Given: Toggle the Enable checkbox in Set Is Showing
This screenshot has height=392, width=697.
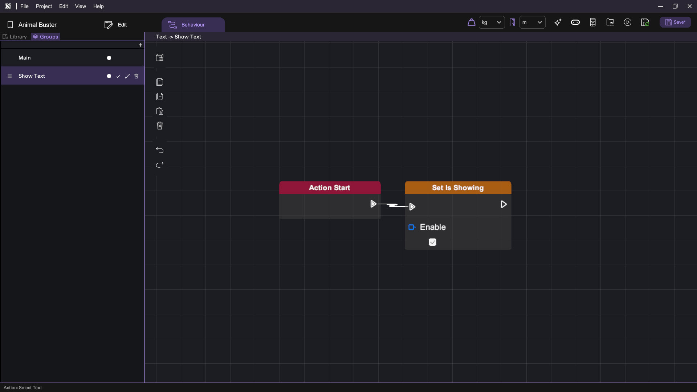Looking at the screenshot, I should (x=432, y=242).
